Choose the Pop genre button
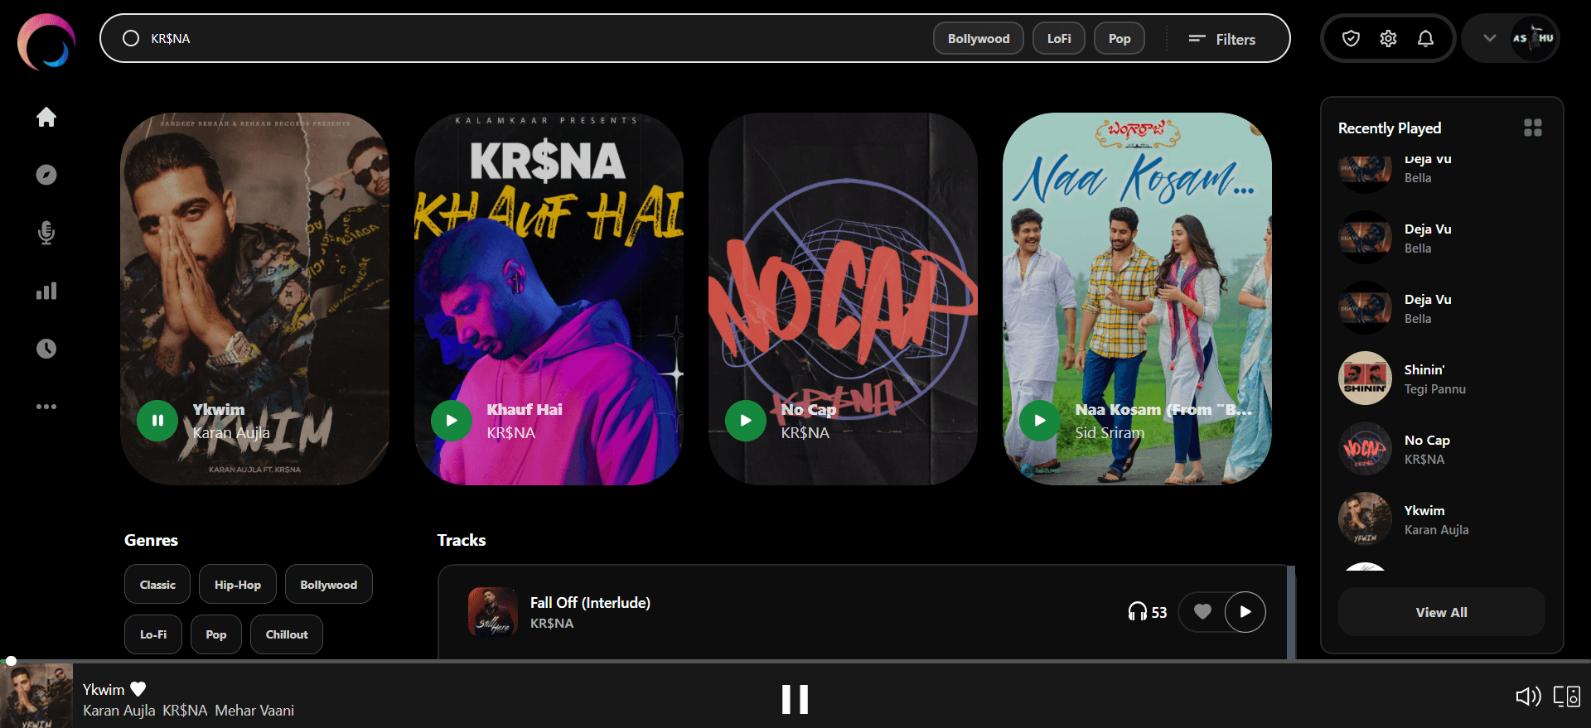The height and width of the screenshot is (728, 1591). 216,634
